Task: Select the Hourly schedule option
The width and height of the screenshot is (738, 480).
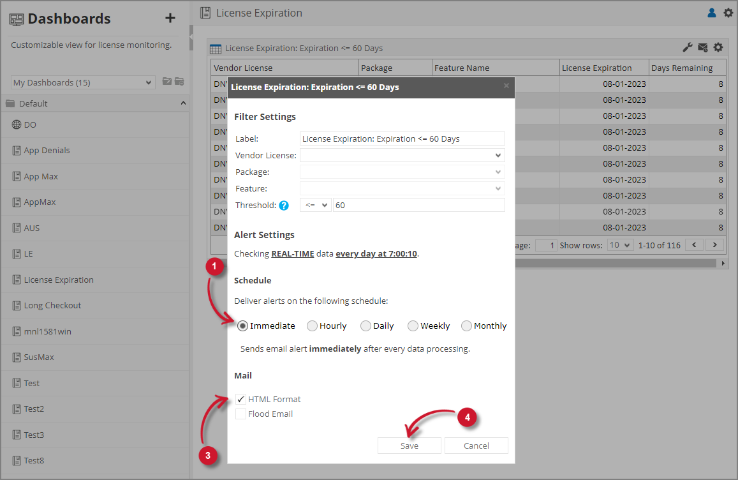Action: coord(312,326)
